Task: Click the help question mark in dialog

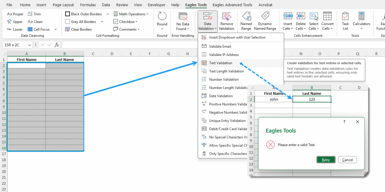Action: pyautogui.click(x=344, y=122)
